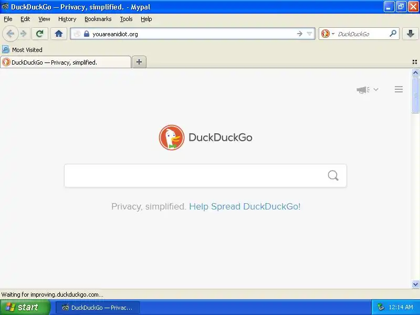
Task: Open the list all tabs grid icon
Action: tap(415, 62)
